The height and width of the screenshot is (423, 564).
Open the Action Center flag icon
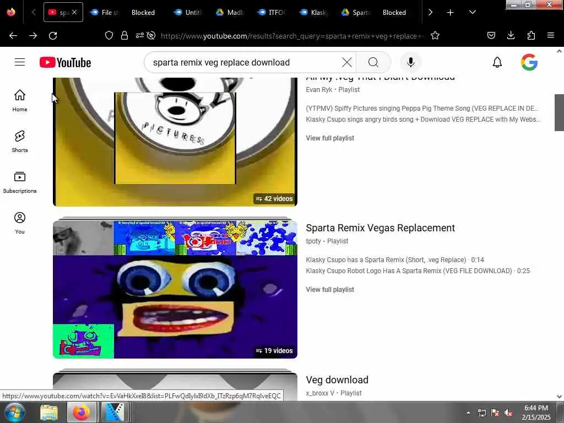495,413
